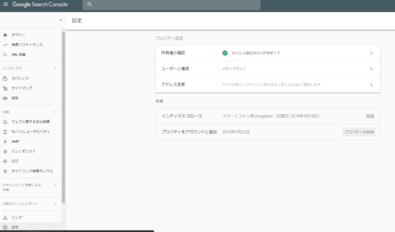Screen dimensions: 395x232
Task: Click the リンク network icon
Action: 5,217
